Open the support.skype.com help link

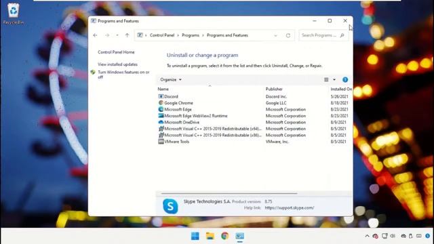pos(290,208)
